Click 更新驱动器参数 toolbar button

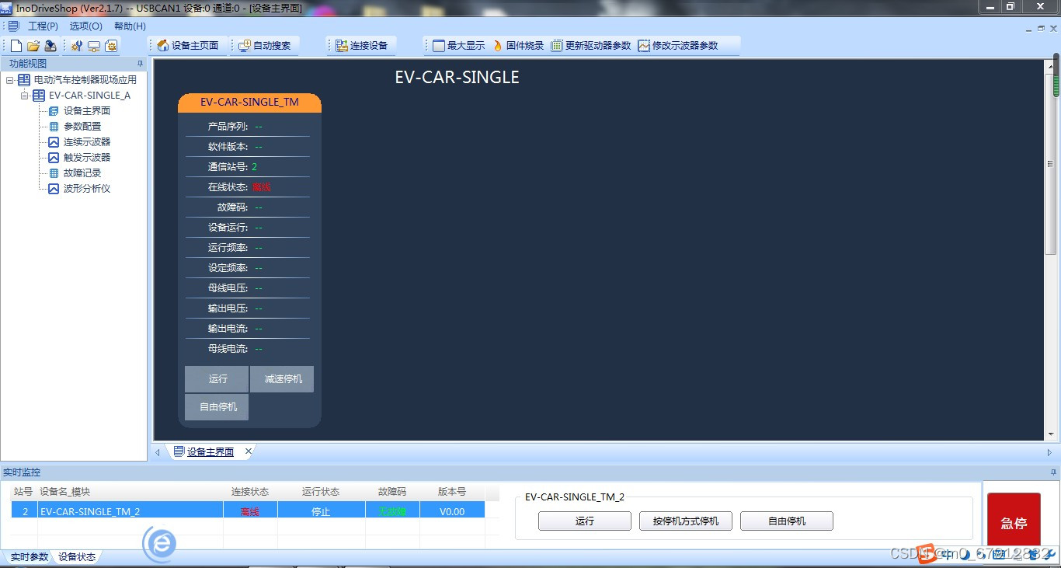pos(591,46)
